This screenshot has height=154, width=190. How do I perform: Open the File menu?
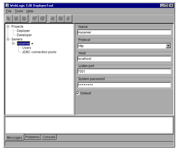(x=9, y=11)
